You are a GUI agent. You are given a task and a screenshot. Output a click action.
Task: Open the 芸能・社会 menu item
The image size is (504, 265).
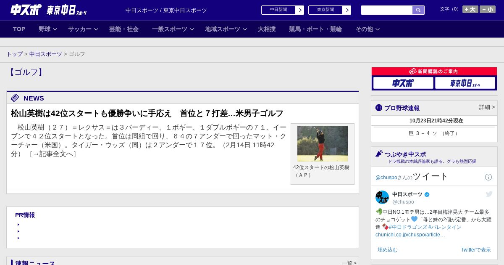[124, 29]
